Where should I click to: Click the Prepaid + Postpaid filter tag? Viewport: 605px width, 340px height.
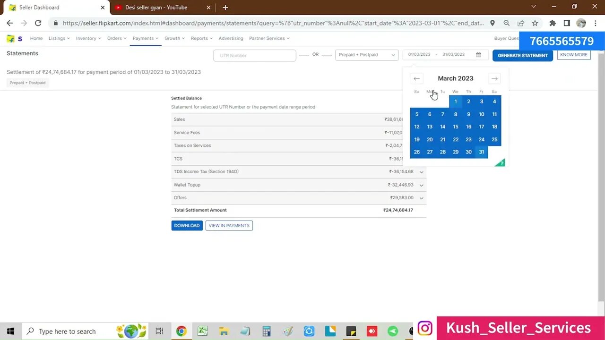[27, 83]
